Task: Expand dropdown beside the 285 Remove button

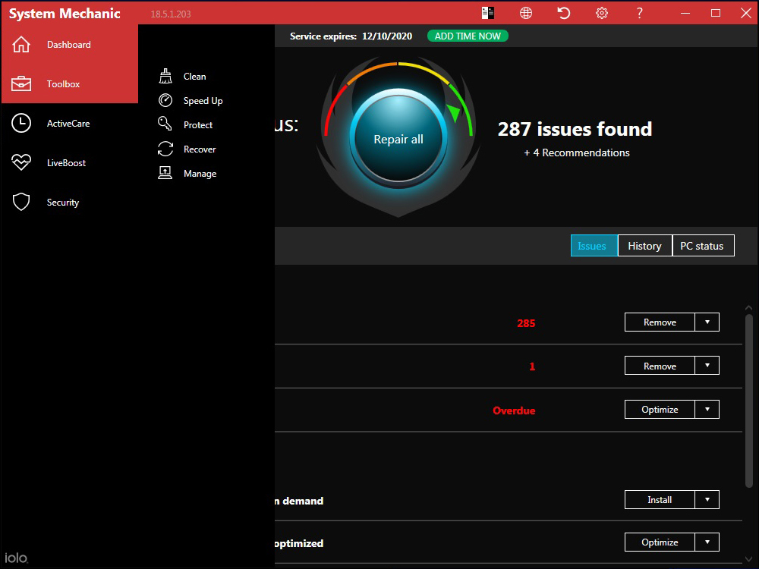Action: 707,322
